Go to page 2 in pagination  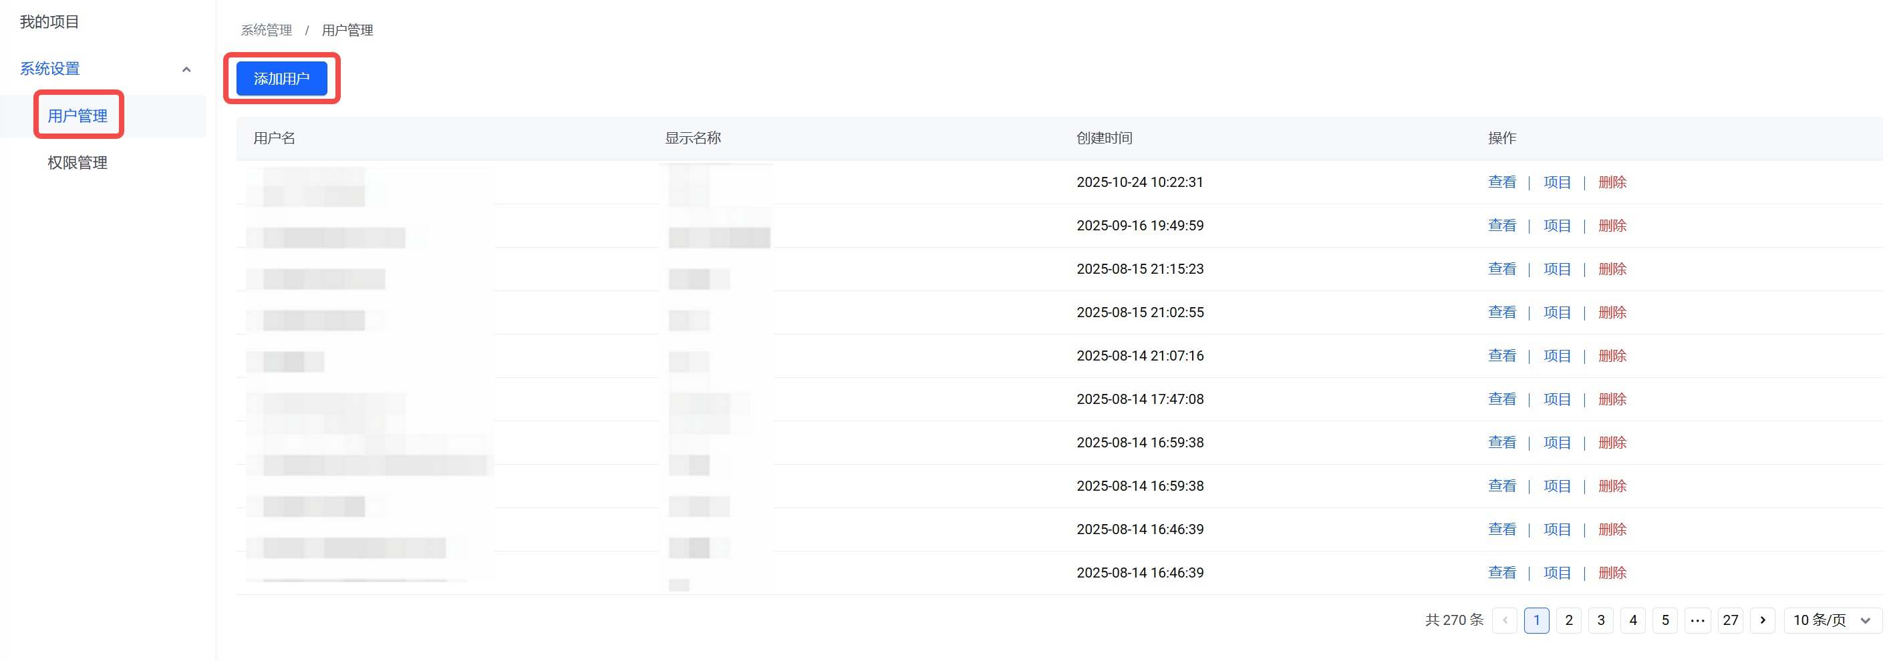1569,620
